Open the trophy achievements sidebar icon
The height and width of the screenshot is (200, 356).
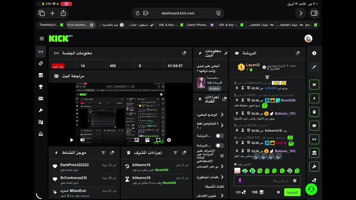point(41,87)
